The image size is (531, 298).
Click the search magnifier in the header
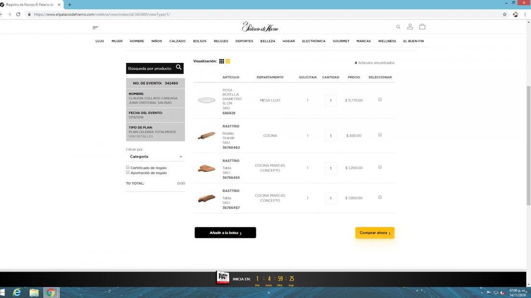[398, 27]
